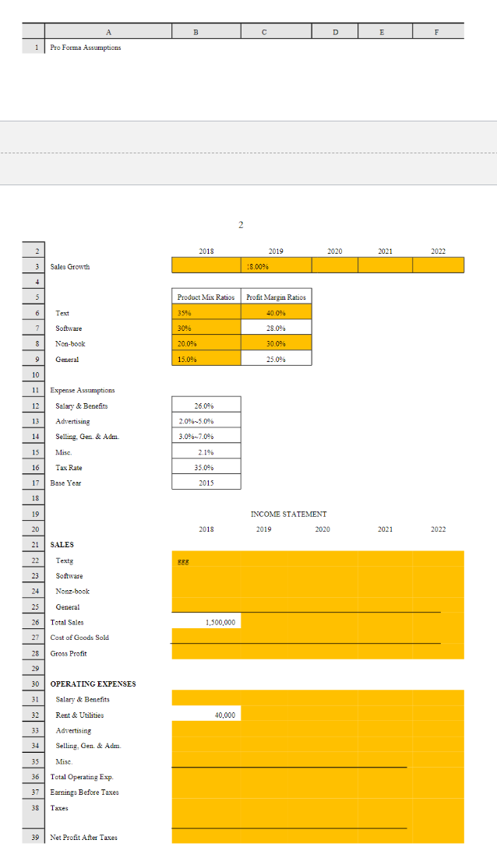Click the 'Pro Forma Assumptions' title cell
The height and width of the screenshot is (861, 497).
point(86,47)
